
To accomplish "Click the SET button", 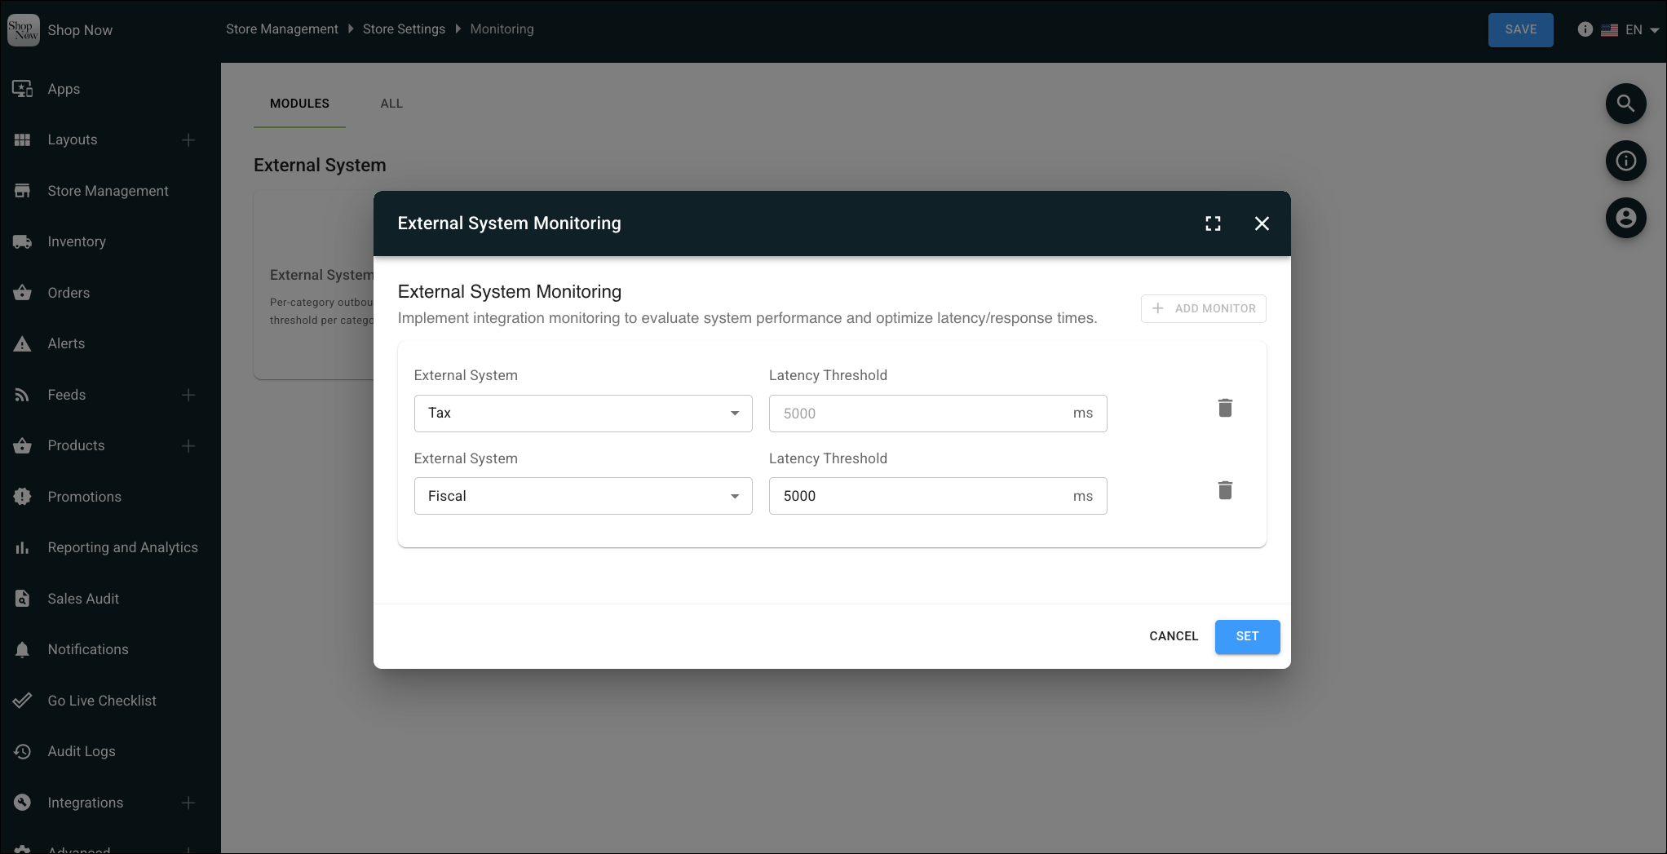I will 1247,637.
